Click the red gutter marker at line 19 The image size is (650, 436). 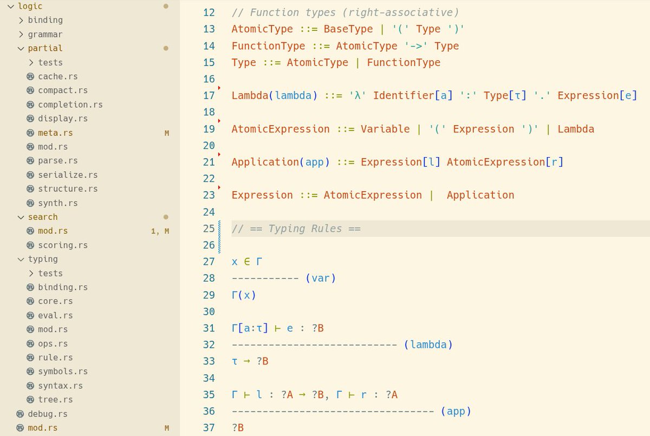click(219, 121)
